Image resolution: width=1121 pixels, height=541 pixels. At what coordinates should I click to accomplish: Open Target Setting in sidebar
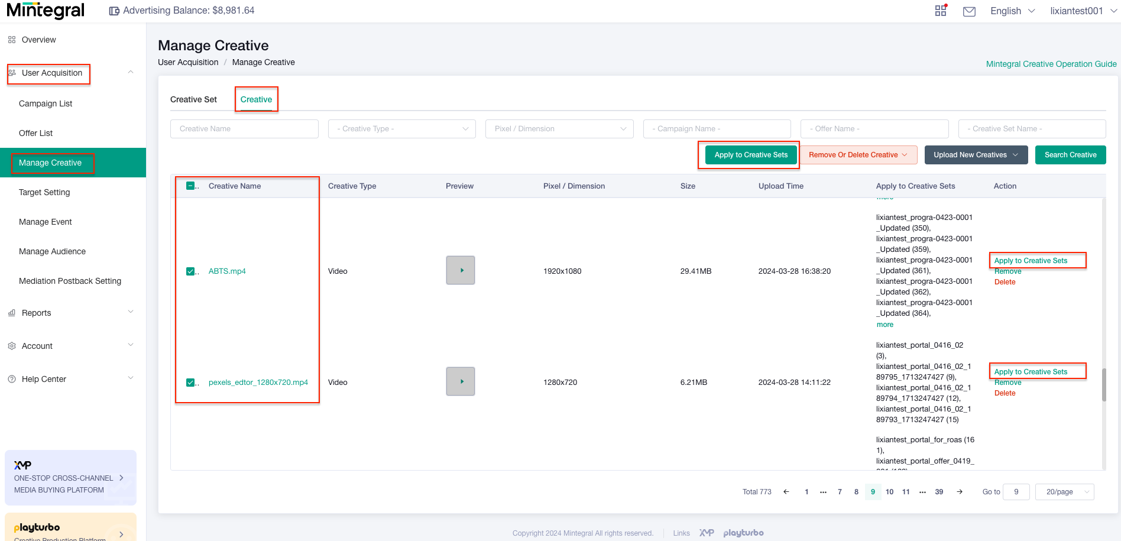(44, 192)
